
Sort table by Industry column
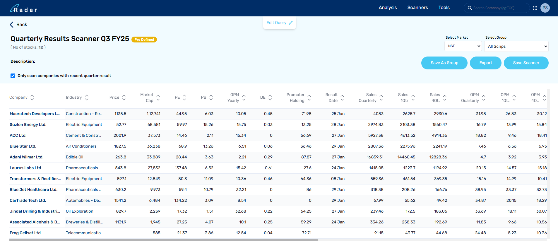(x=87, y=98)
